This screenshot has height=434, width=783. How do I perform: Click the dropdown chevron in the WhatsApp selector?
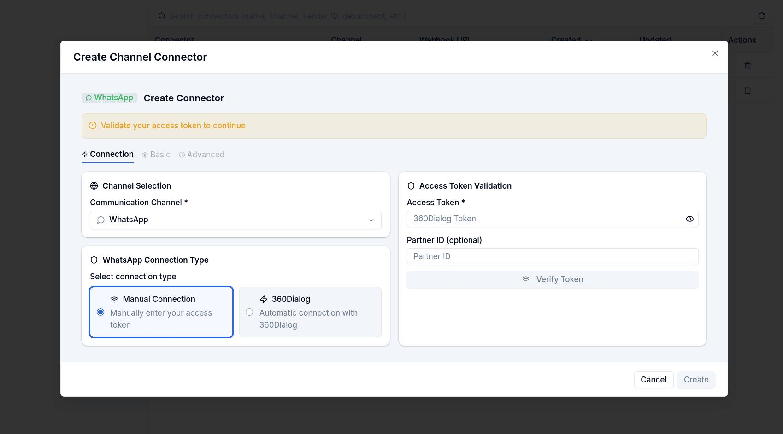(x=371, y=220)
